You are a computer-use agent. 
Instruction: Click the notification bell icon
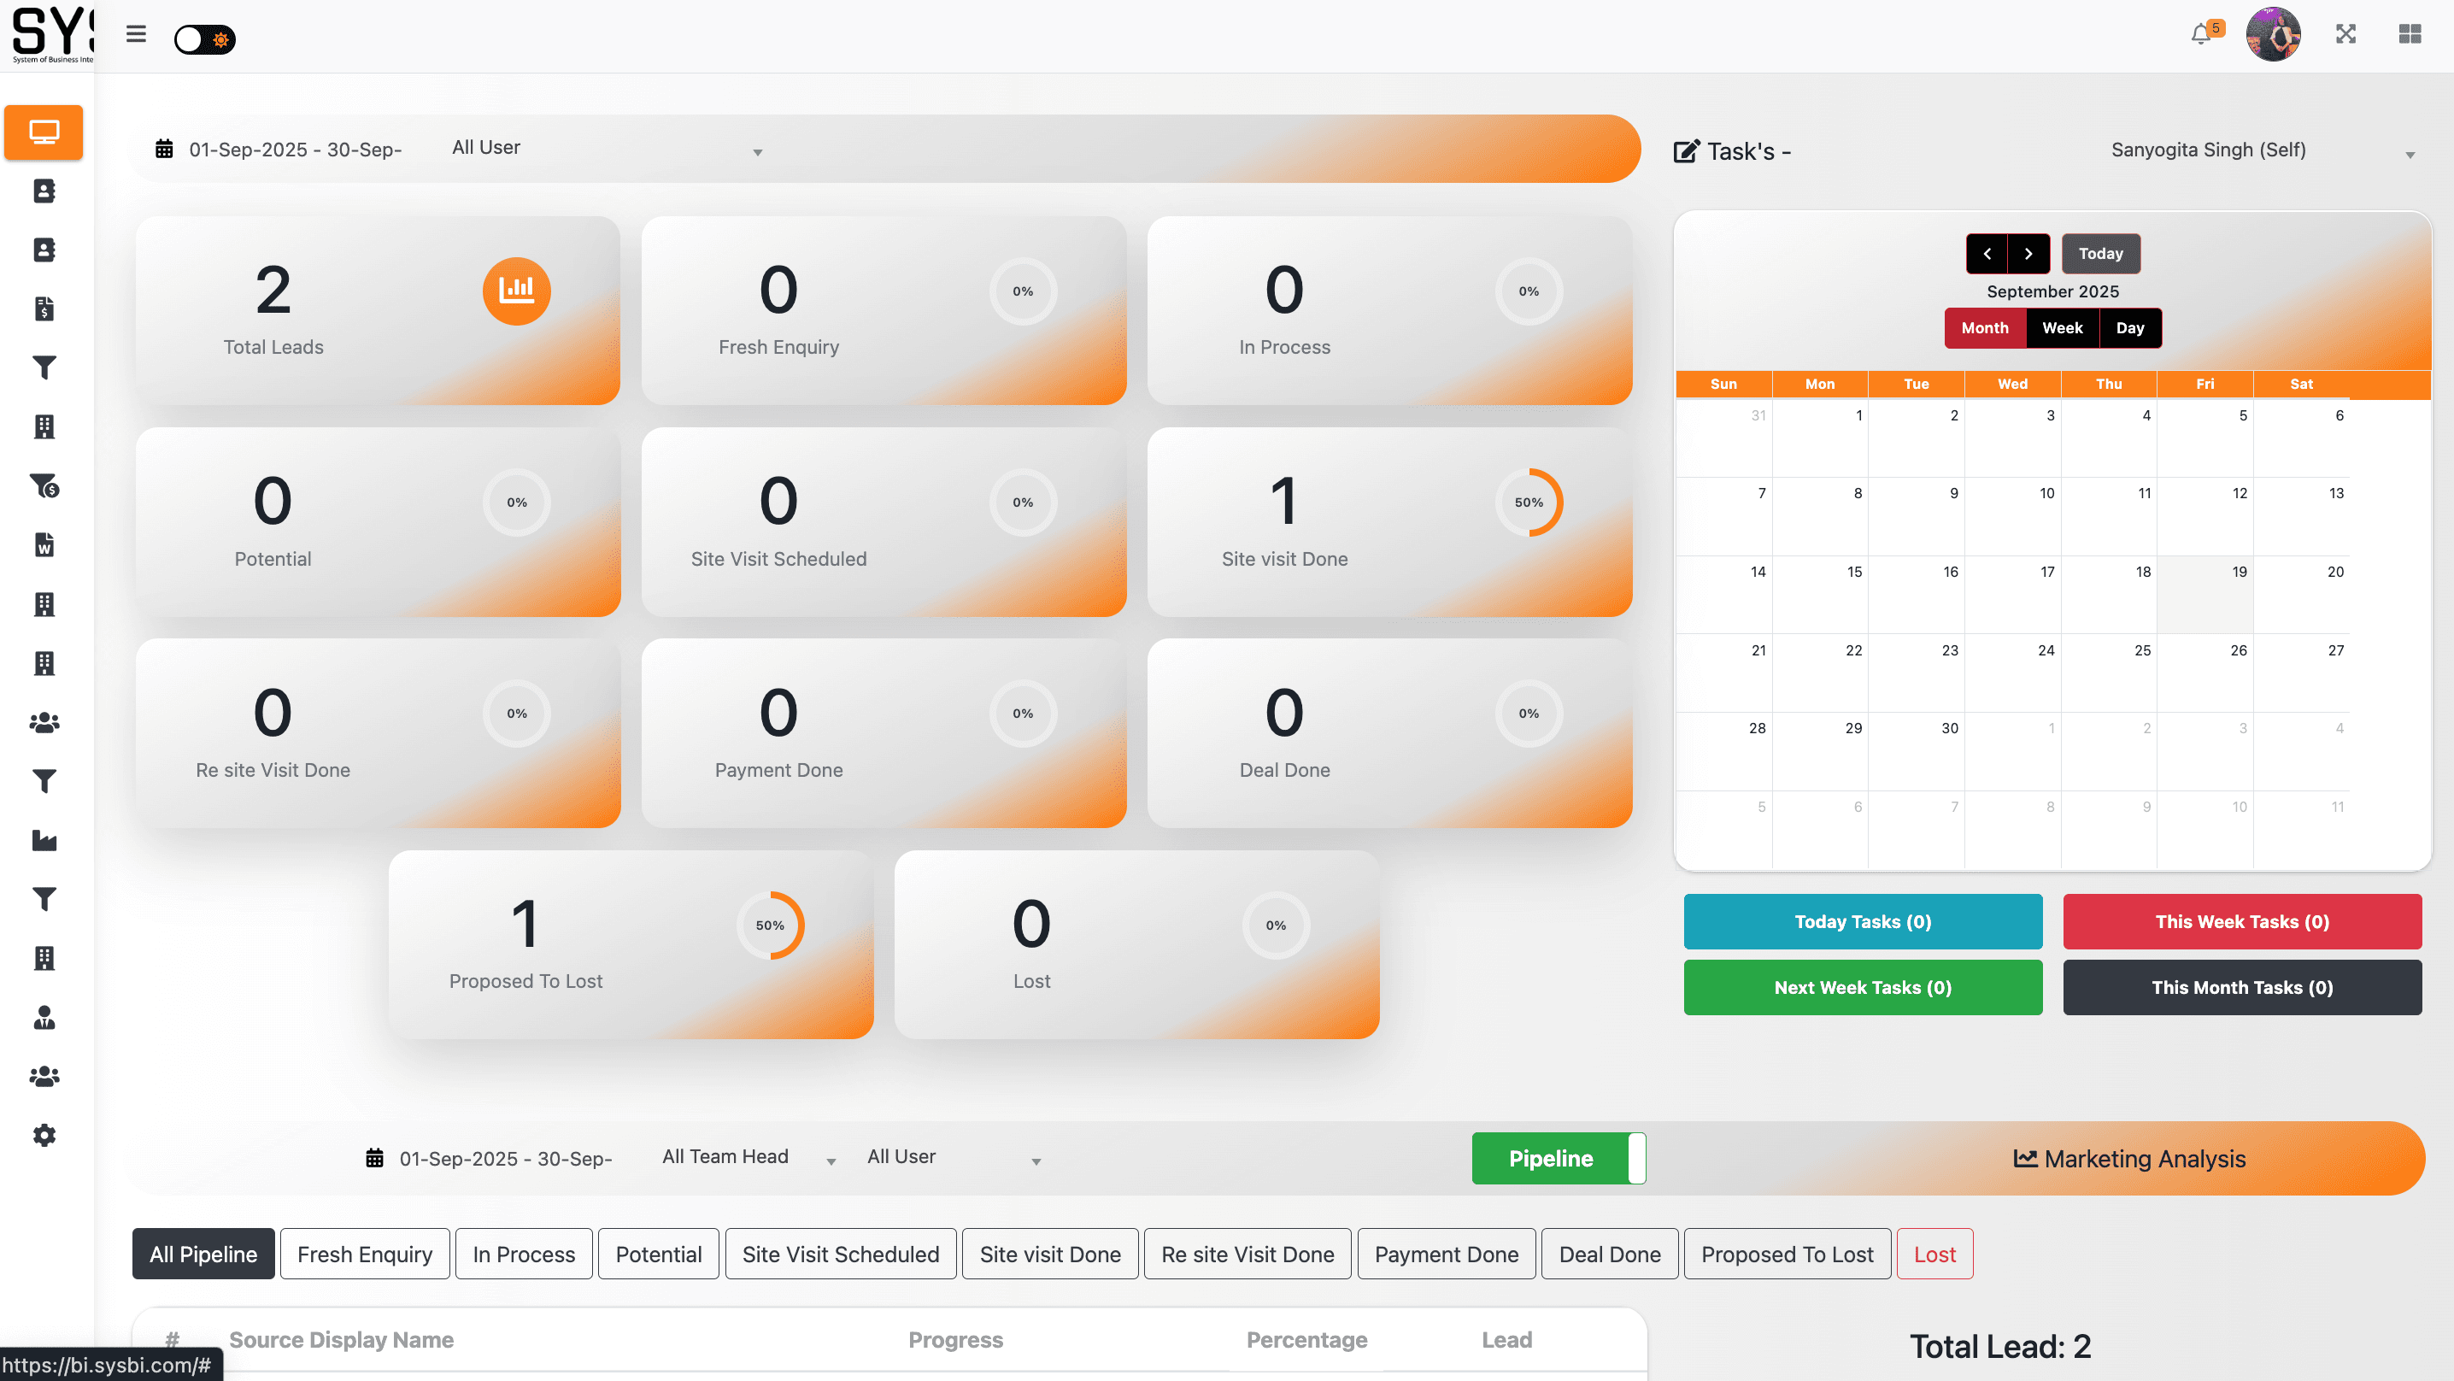click(2200, 35)
